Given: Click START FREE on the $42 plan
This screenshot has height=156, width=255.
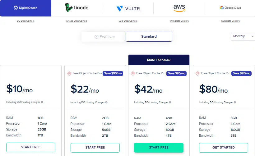Looking at the screenshot, I should tap(159, 148).
